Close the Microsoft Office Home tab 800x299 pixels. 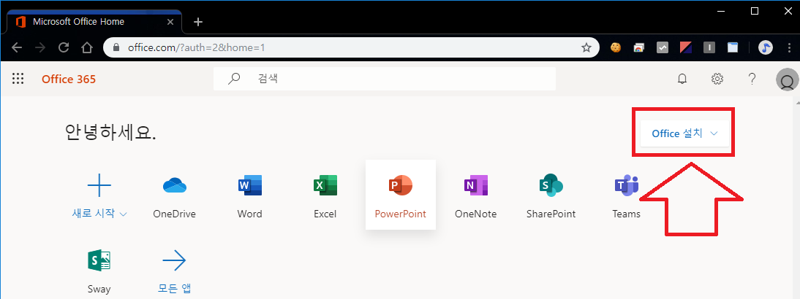[170, 22]
